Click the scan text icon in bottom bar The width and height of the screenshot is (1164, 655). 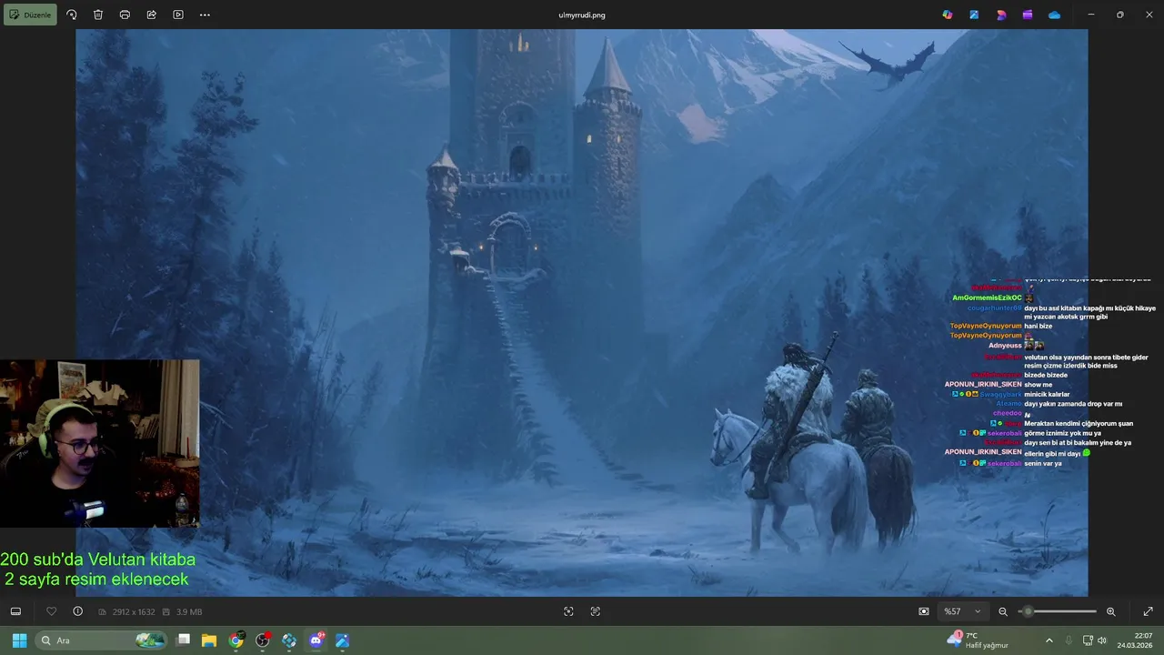(x=596, y=611)
